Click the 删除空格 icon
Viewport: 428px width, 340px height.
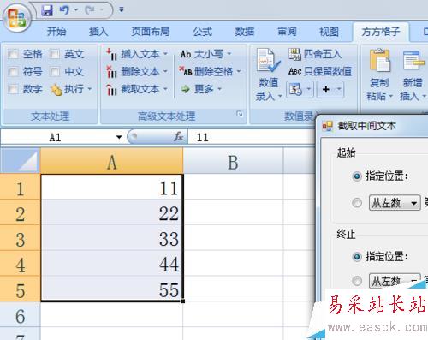[x=186, y=71]
